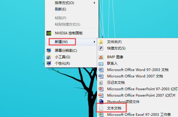Click the NVIDIA control panel icon
178x117 pixels.
pos(49,33)
